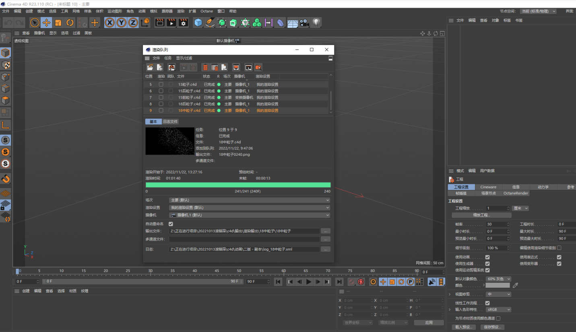Open 节点空间 dropdown
This screenshot has height=332, width=576.
coord(538,11)
